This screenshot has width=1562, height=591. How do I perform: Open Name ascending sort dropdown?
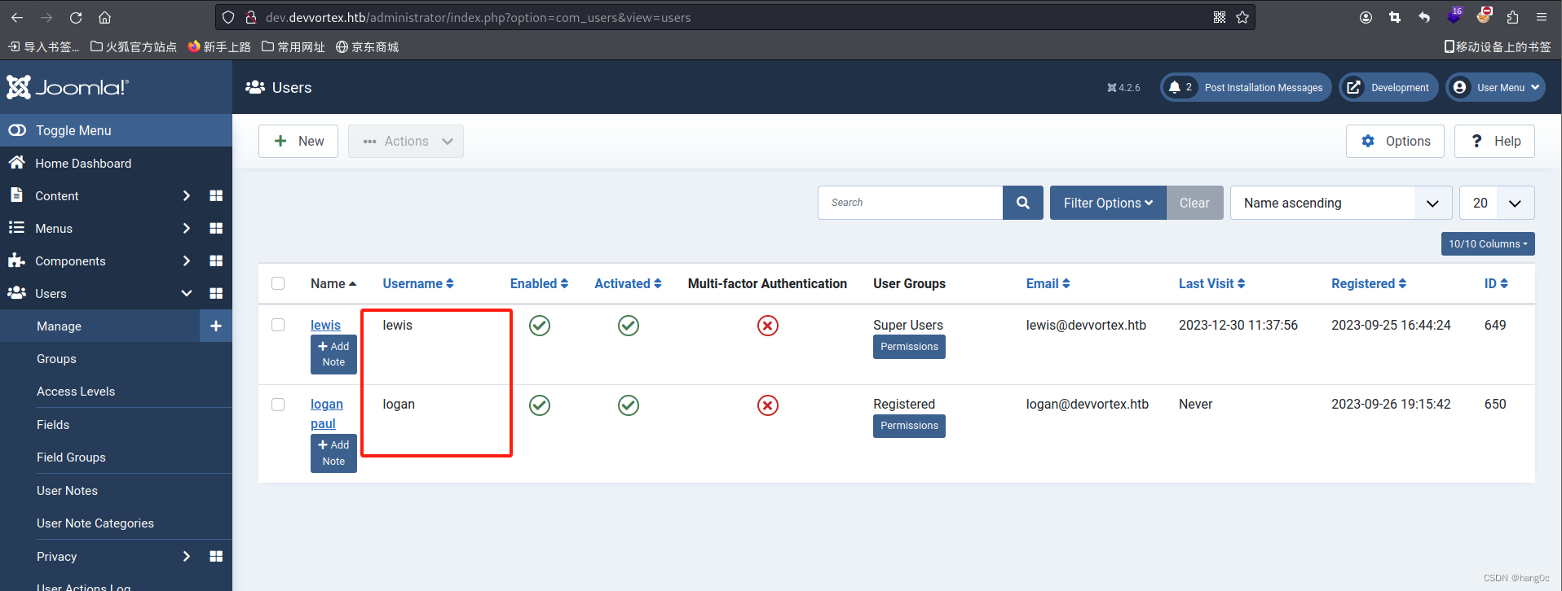(x=1341, y=203)
